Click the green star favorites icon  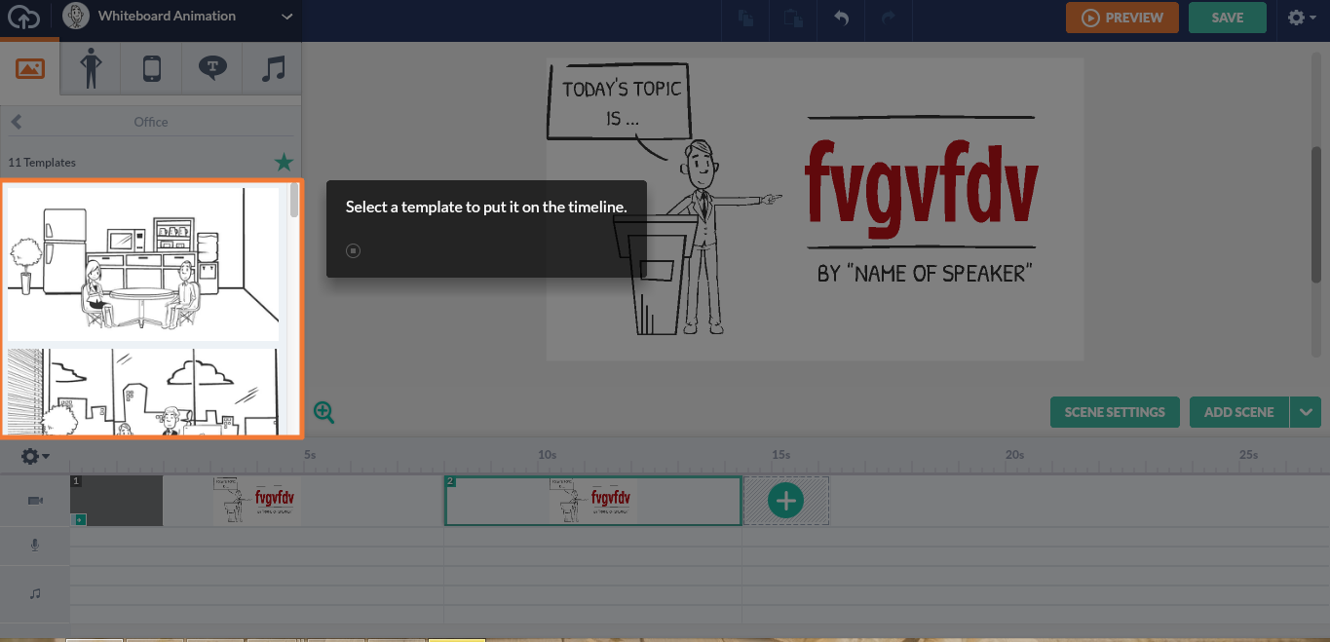tap(284, 162)
